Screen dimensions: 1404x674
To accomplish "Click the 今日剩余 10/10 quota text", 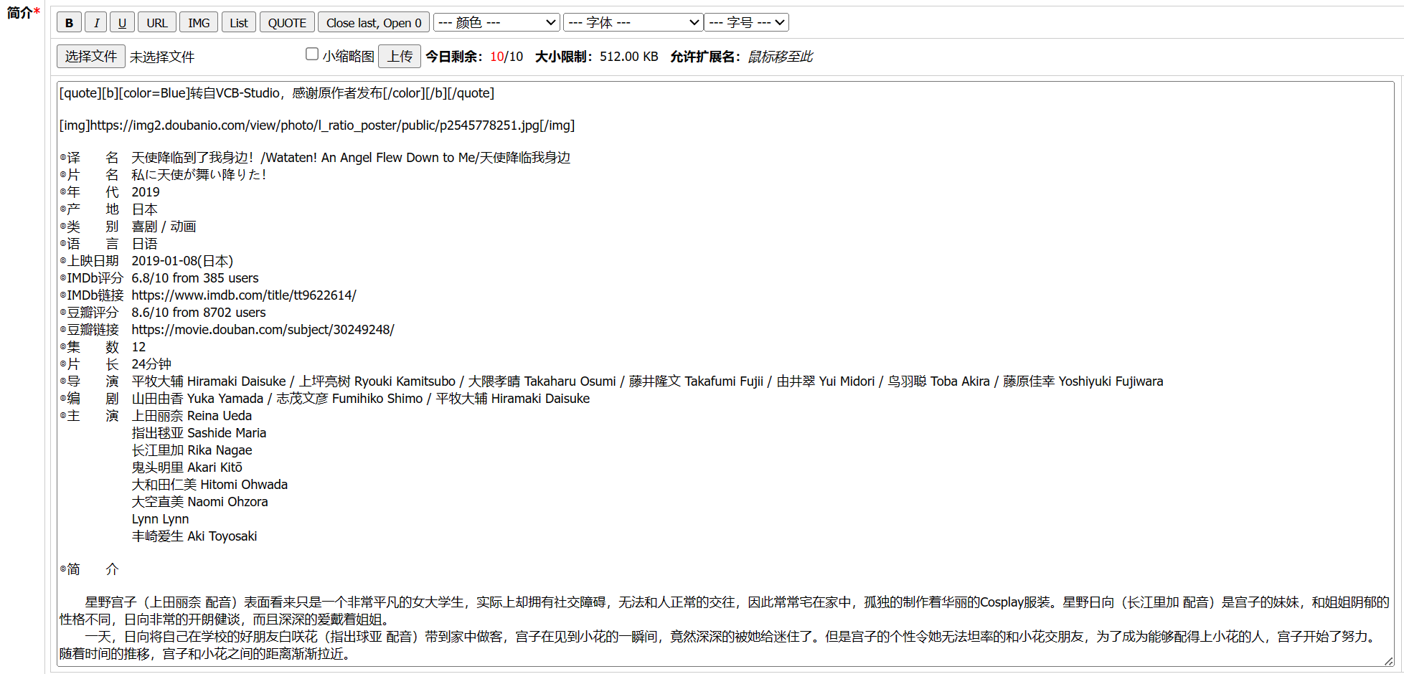I will (474, 57).
